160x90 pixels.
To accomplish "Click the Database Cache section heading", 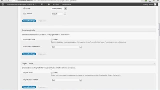I will pos(28,30).
